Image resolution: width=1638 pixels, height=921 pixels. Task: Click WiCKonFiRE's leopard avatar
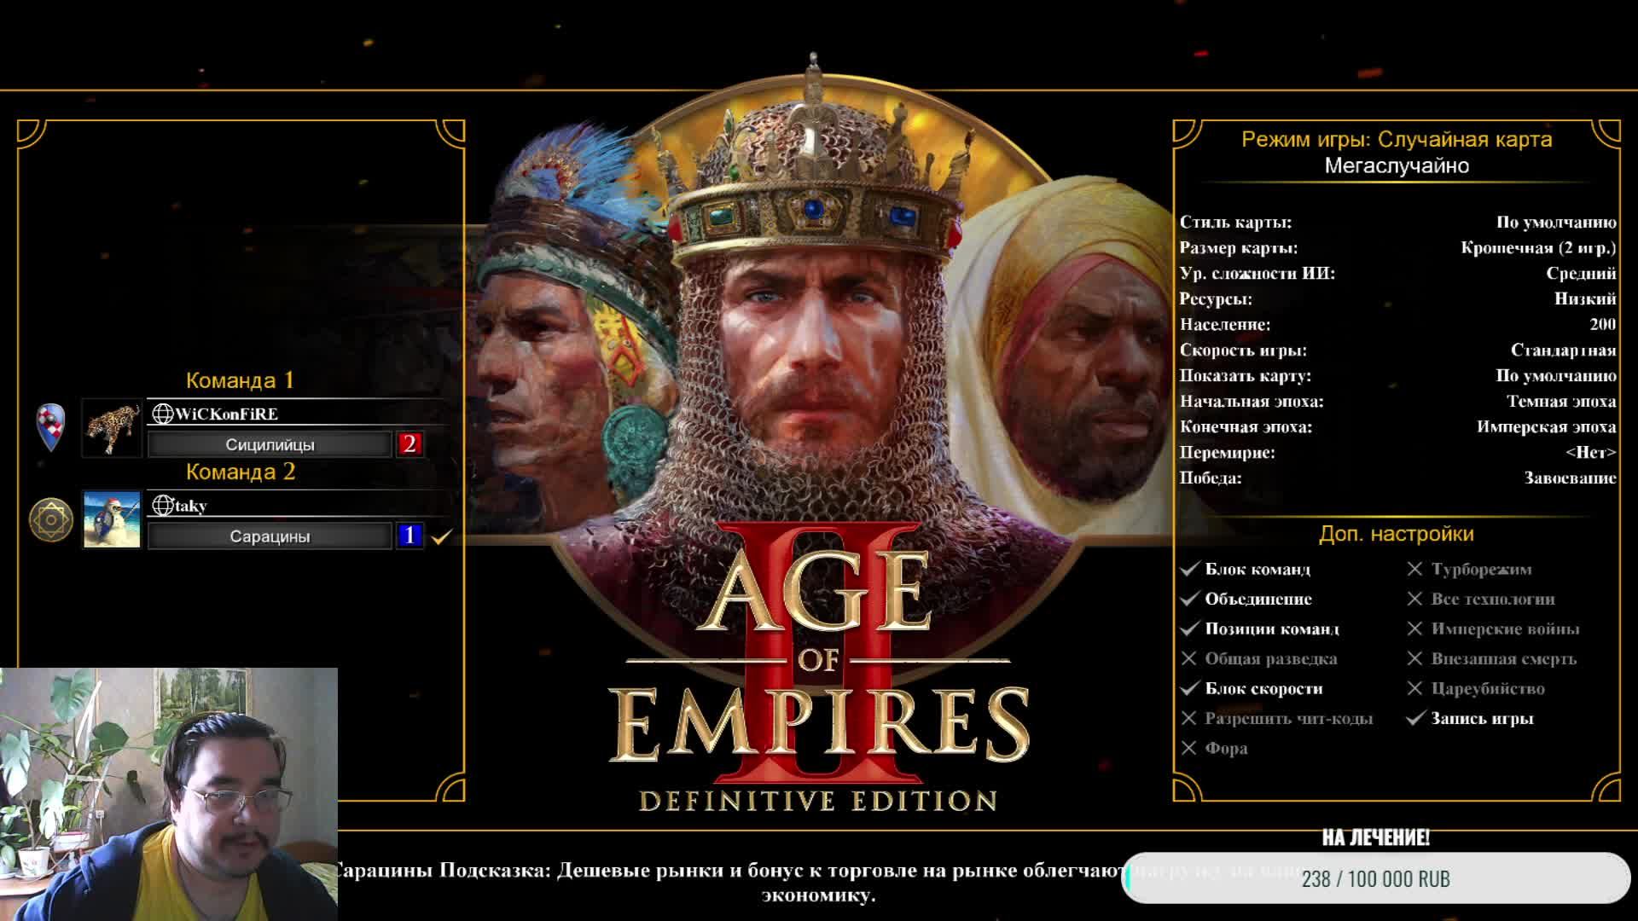pos(112,428)
